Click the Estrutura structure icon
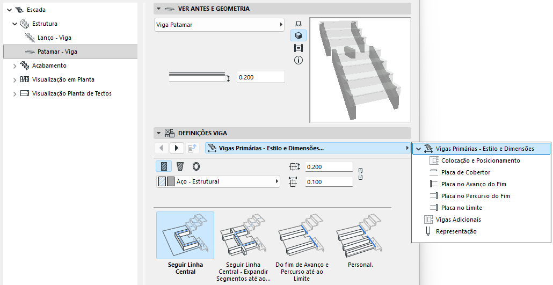Image resolution: width=553 pixels, height=285 pixels. [x=24, y=24]
